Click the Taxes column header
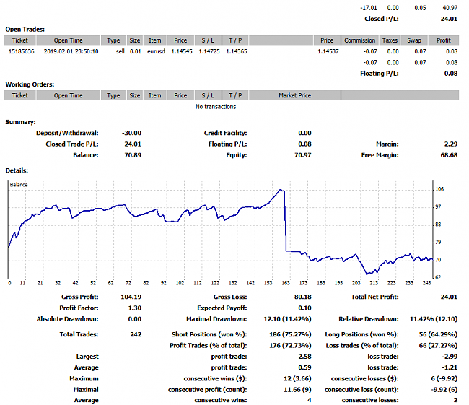The image size is (469, 405). [390, 40]
